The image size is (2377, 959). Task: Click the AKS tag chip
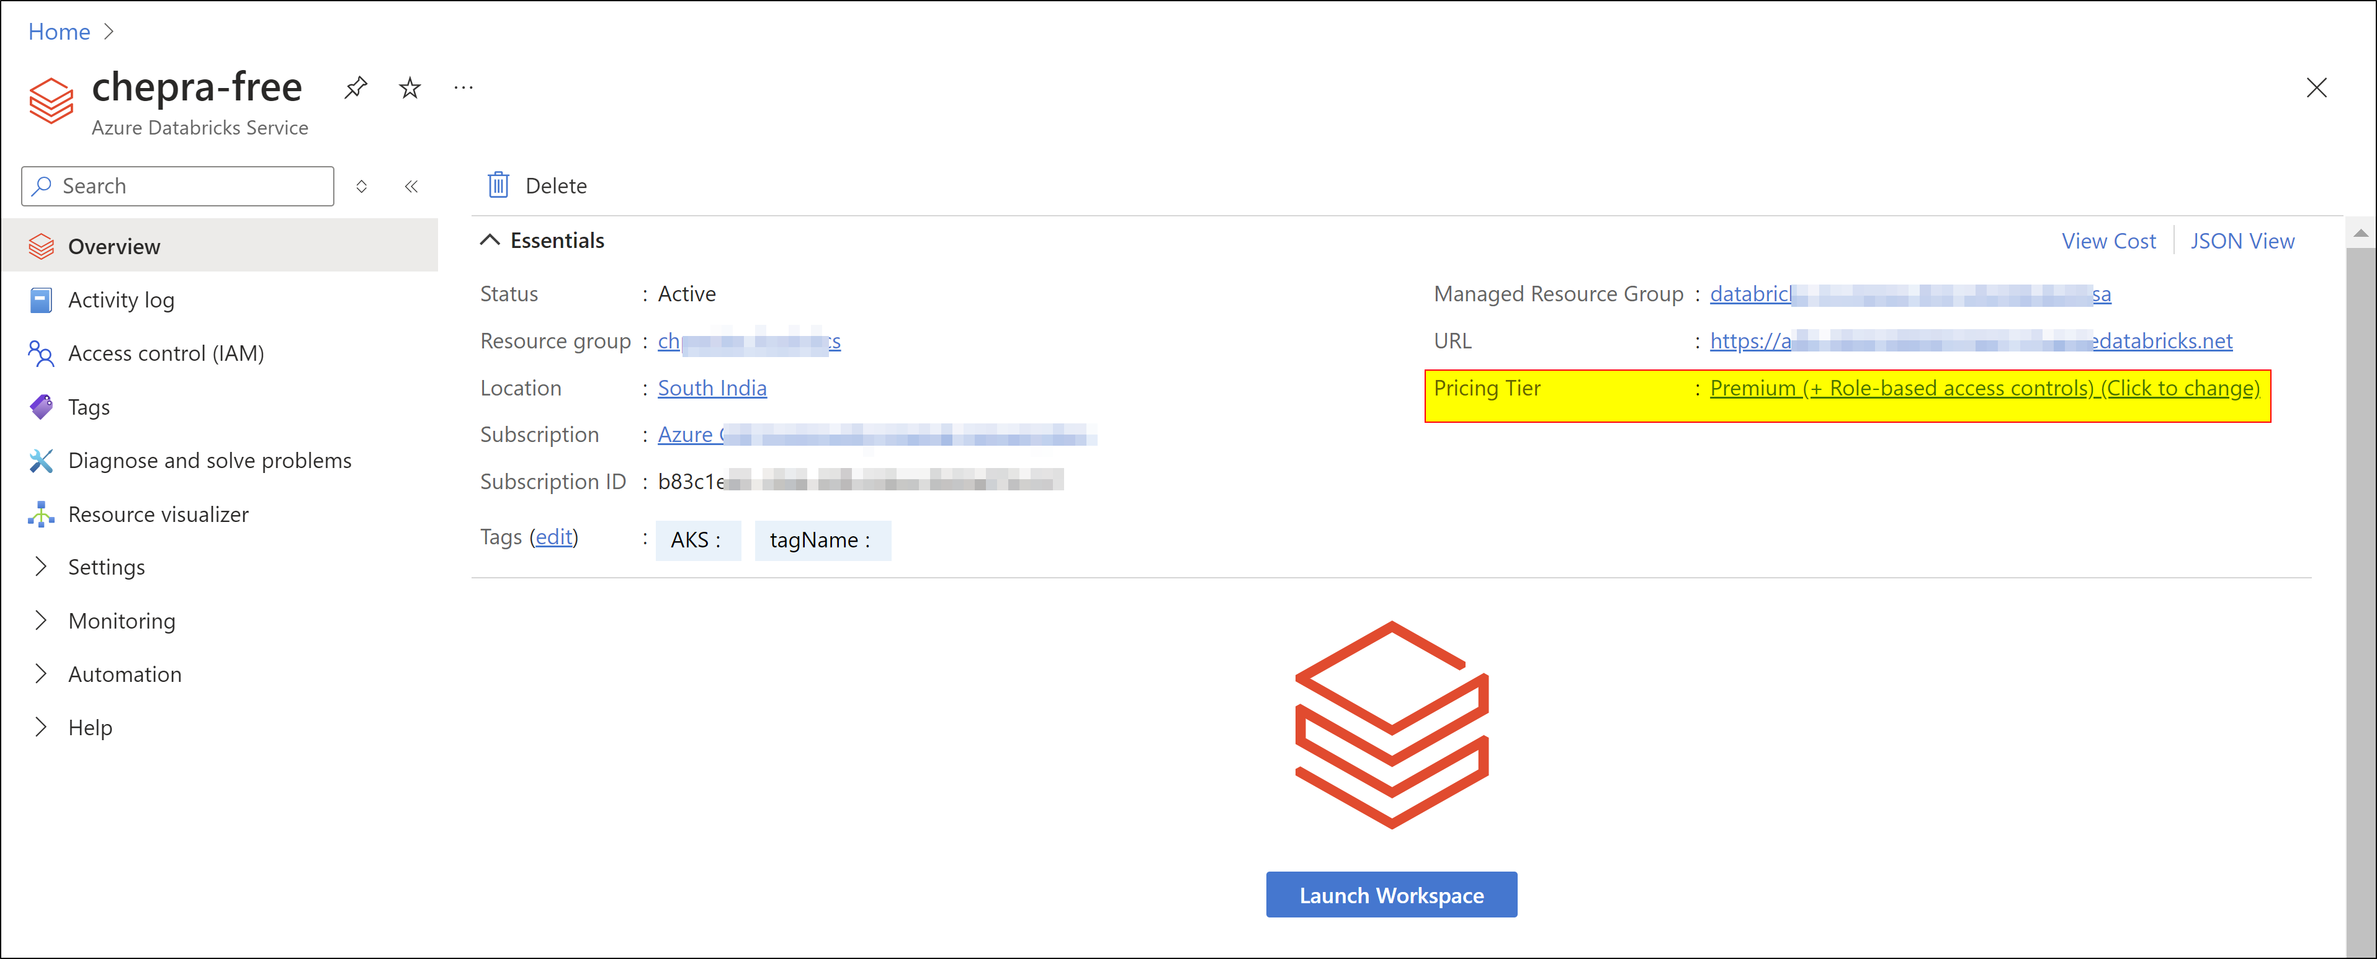pyautogui.click(x=697, y=541)
